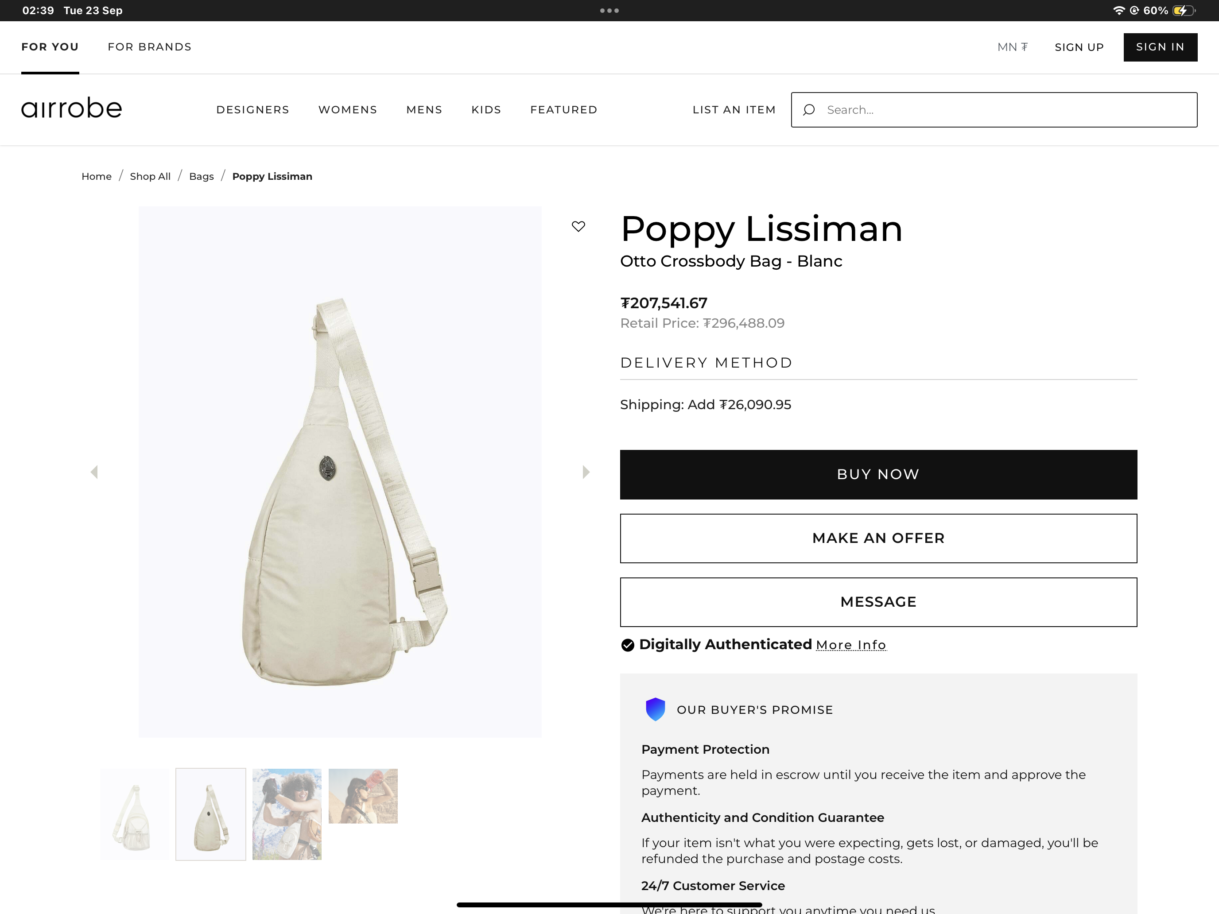Image resolution: width=1219 pixels, height=914 pixels.
Task: Open the Featured menu item
Action: coord(563,110)
